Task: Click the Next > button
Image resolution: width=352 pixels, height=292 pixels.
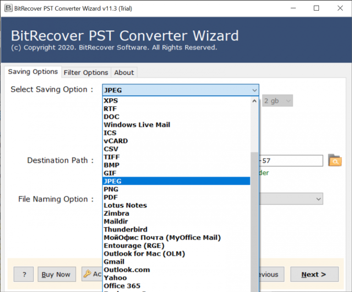Action: (314, 274)
